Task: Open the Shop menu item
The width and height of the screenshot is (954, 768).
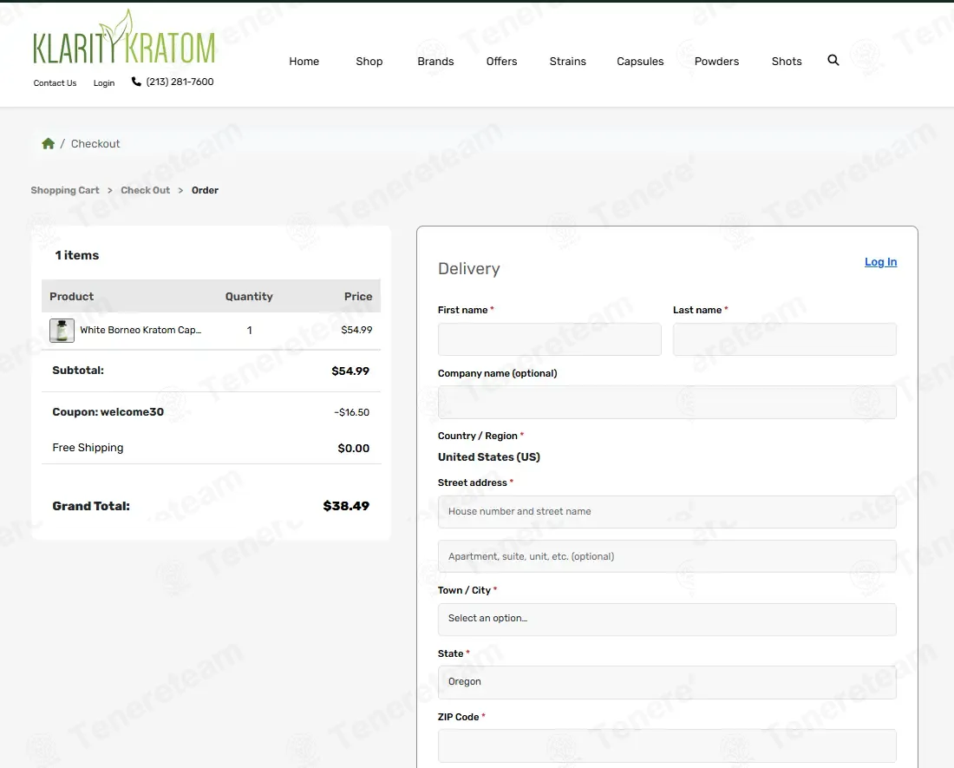Action: pos(369,62)
